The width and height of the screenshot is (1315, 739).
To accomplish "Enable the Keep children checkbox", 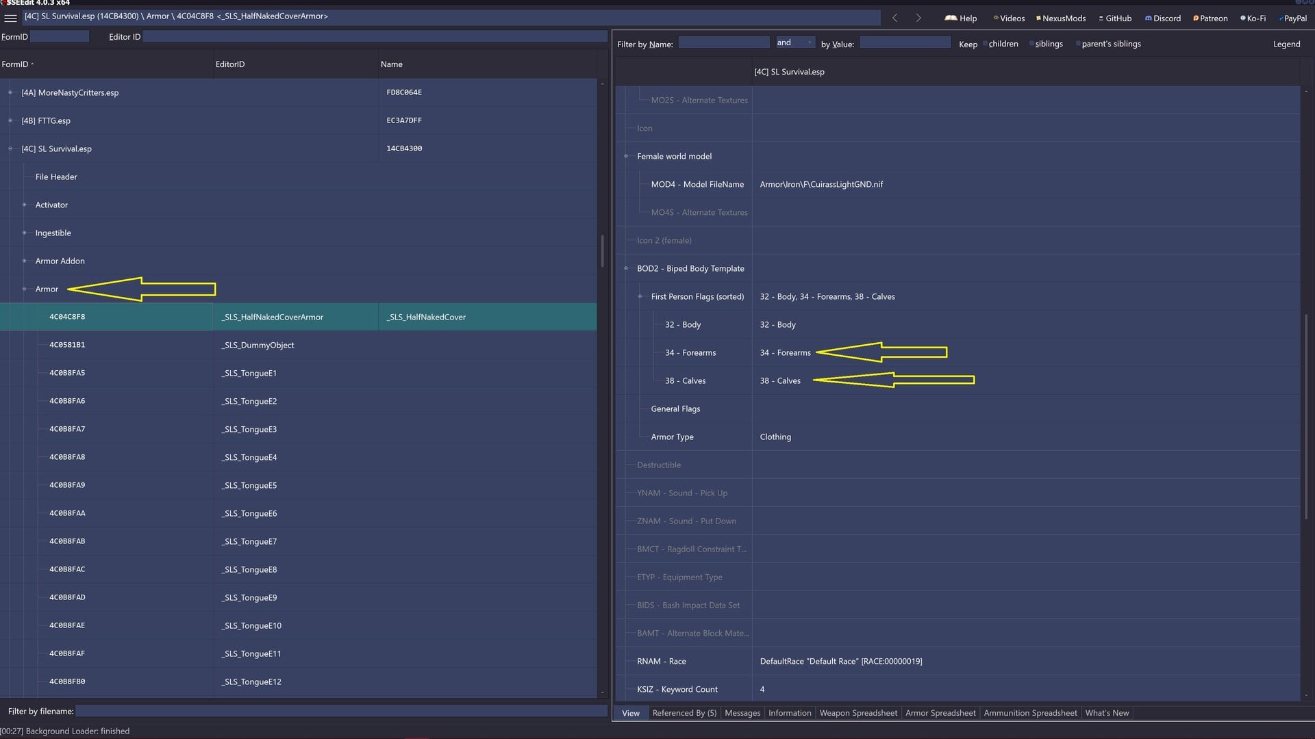I will [x=985, y=44].
